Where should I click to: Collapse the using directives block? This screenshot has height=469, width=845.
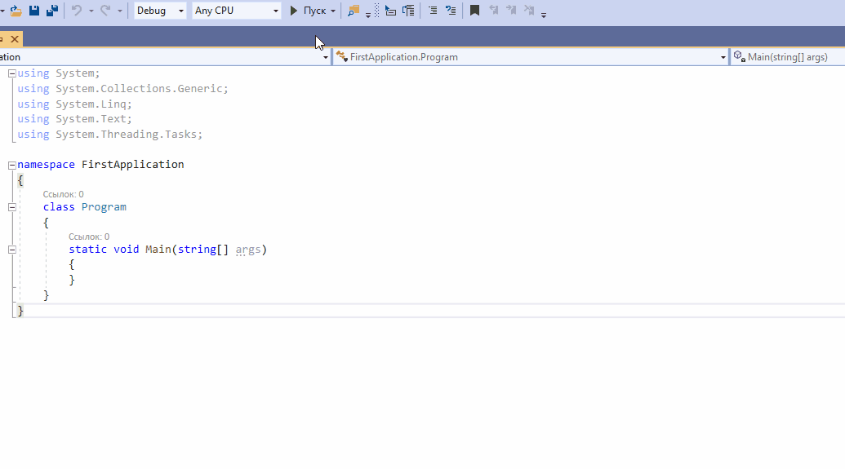click(12, 74)
